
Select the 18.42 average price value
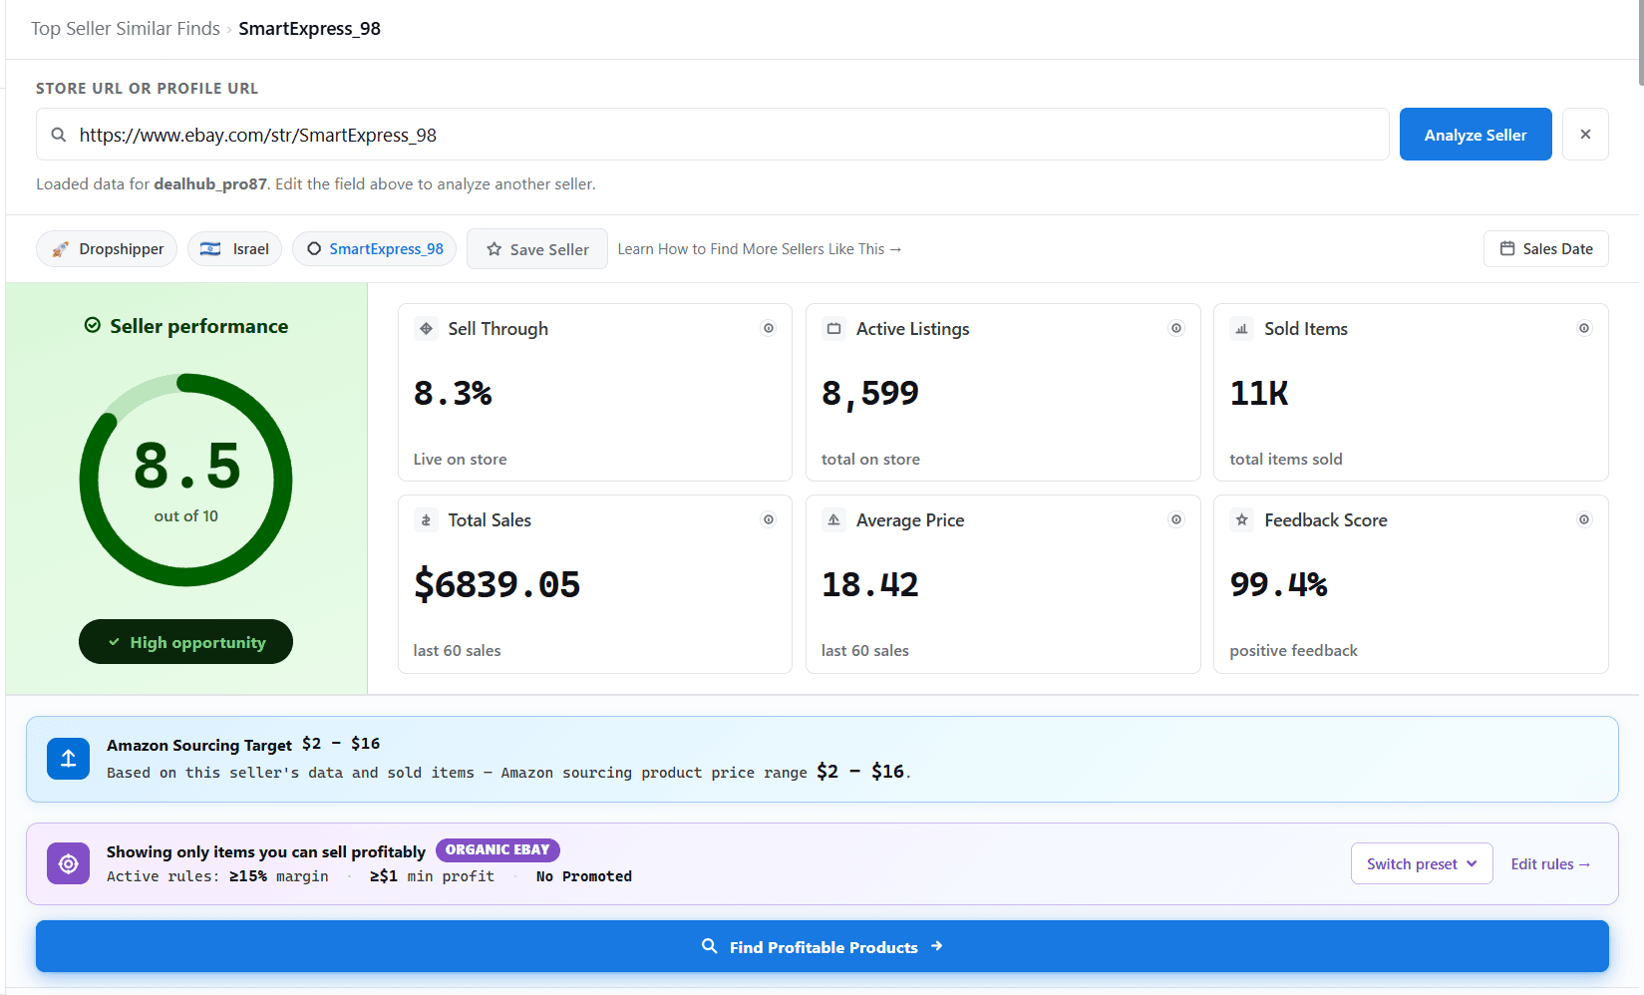870,584
